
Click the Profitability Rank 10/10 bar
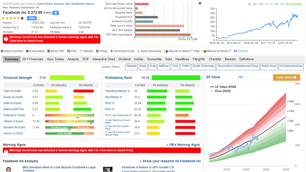coord(176,78)
